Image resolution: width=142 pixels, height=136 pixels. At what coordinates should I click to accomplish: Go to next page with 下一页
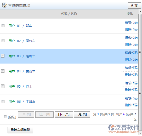[64, 115]
